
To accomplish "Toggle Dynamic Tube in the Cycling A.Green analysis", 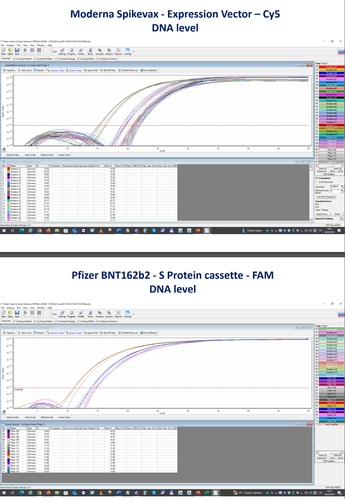I will pos(55,333).
